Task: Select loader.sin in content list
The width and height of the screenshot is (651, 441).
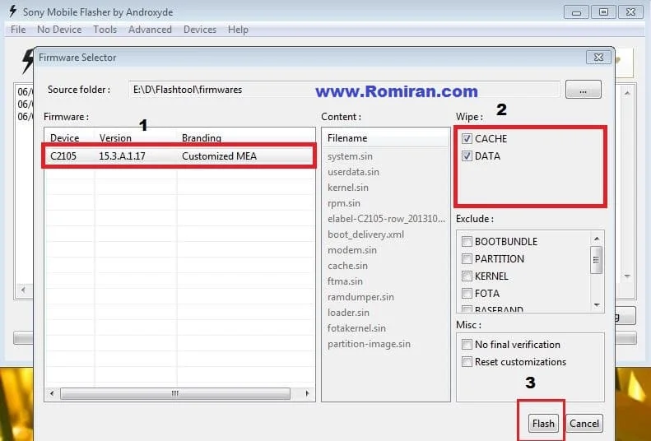Action: pos(348,313)
